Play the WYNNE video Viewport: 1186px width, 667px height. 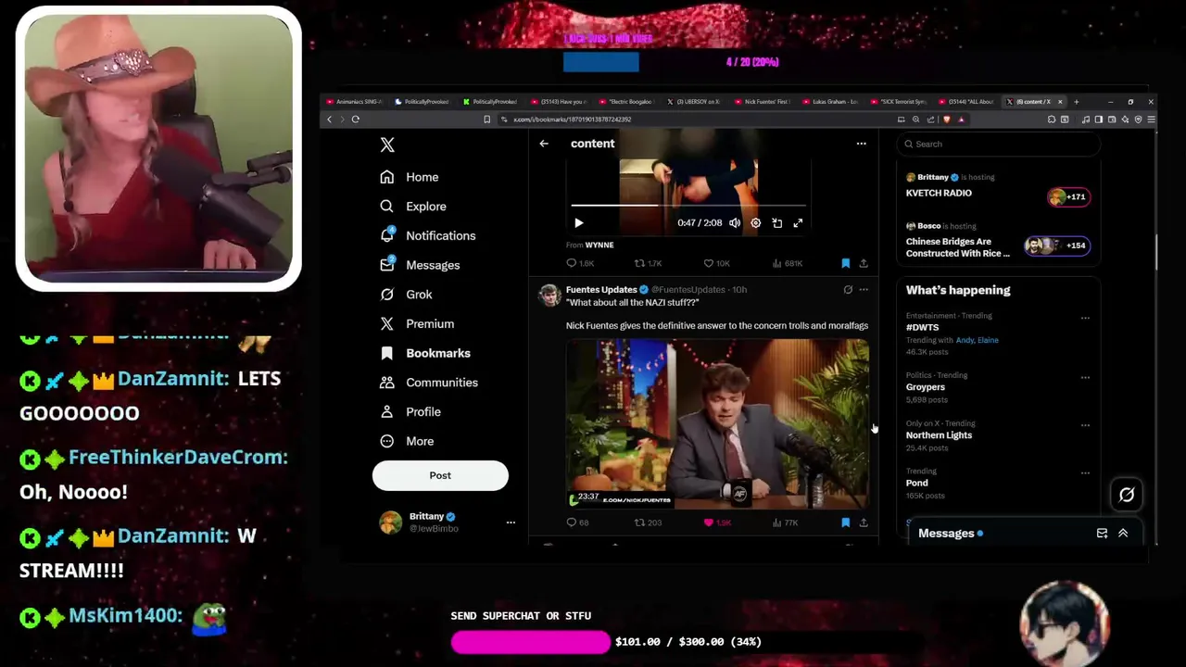coord(579,223)
